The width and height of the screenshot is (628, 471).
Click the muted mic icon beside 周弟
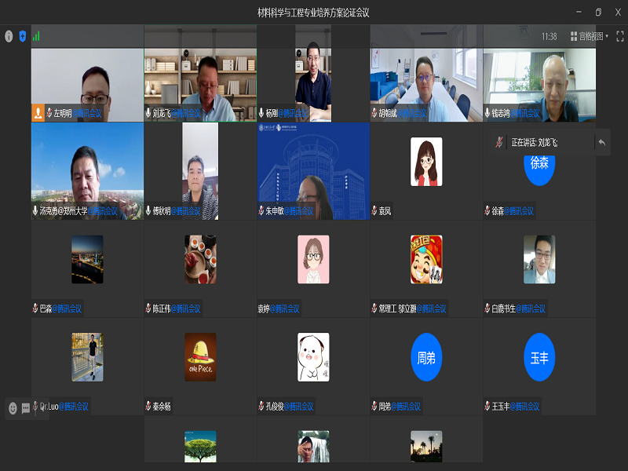point(374,406)
